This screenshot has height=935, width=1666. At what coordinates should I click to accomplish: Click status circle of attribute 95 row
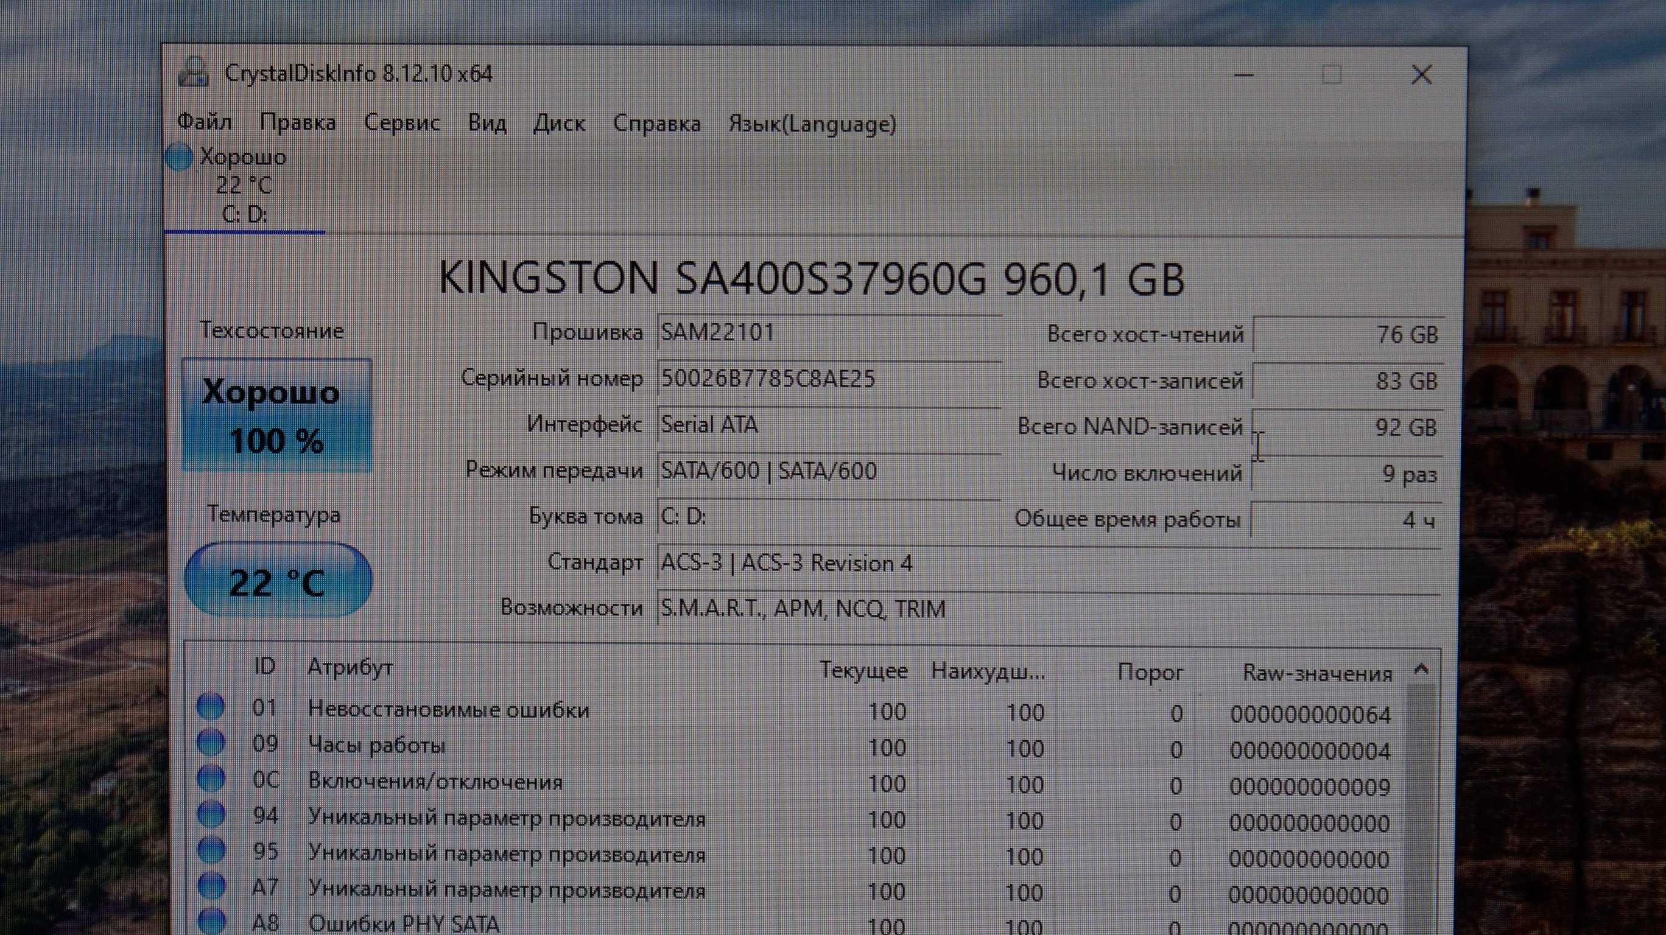[211, 850]
